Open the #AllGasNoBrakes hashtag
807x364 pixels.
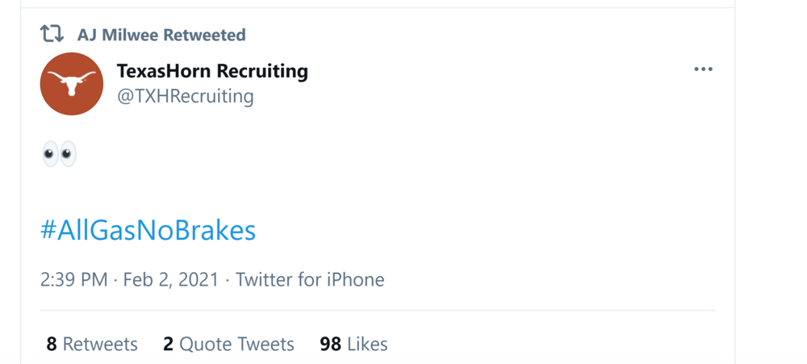[x=148, y=231]
